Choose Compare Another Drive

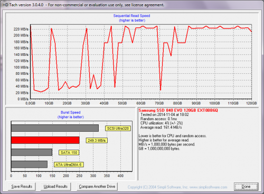point(97,187)
